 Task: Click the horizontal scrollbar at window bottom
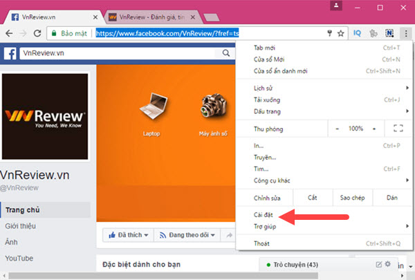tap(163, 276)
